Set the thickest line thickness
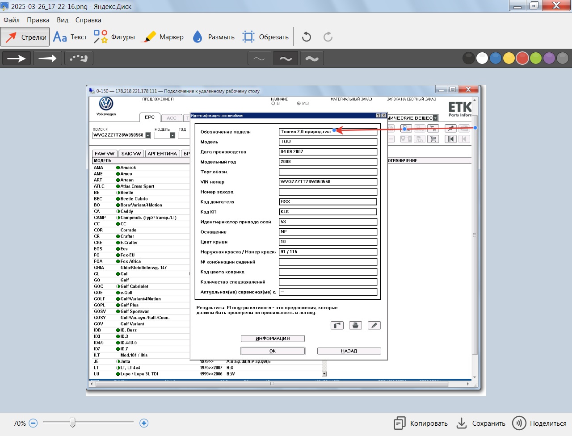Viewport: 572px width, 436px height. click(x=312, y=59)
